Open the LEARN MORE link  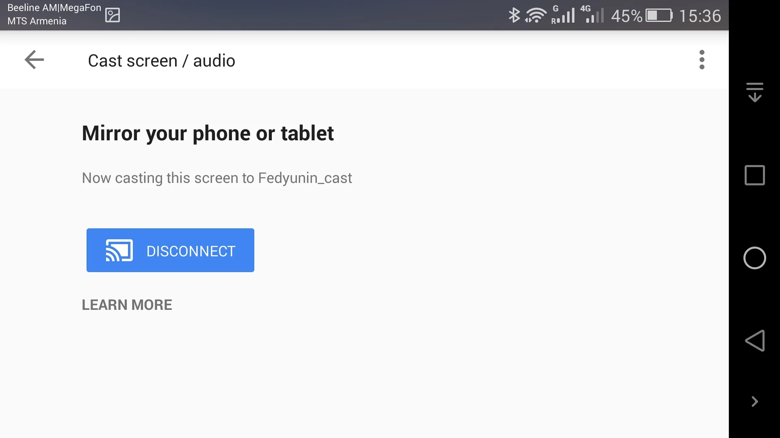click(x=127, y=305)
